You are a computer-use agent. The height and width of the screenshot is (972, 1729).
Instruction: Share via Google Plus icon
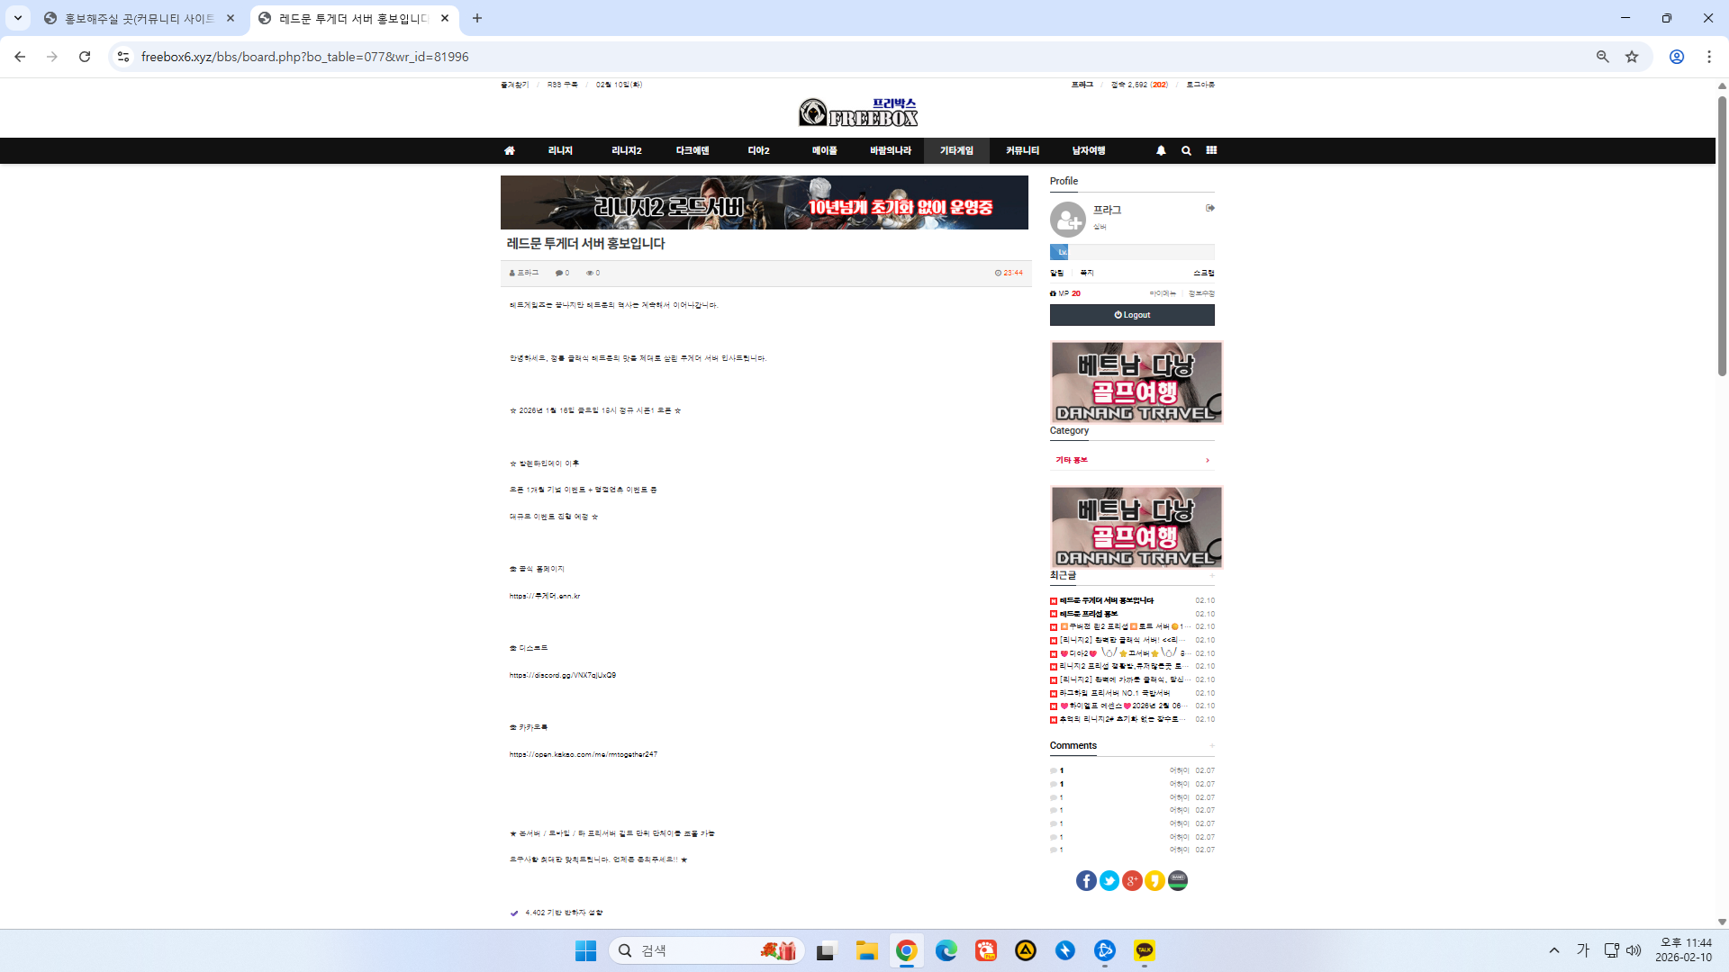click(1132, 881)
